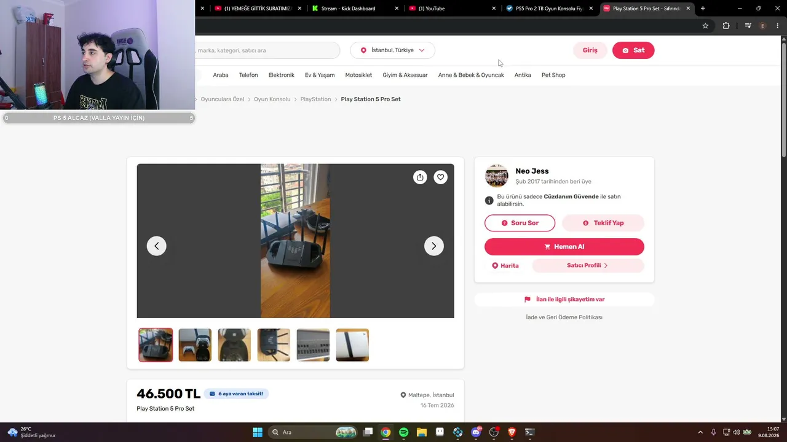Open Discord from the taskbar

pyautogui.click(x=476, y=432)
